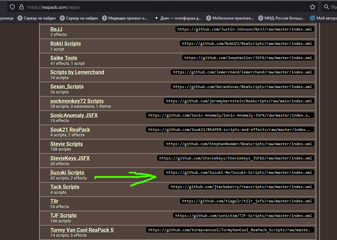
Task: Select the tiagolr/tilr_jsfx index URL field
Action: tap(247, 201)
